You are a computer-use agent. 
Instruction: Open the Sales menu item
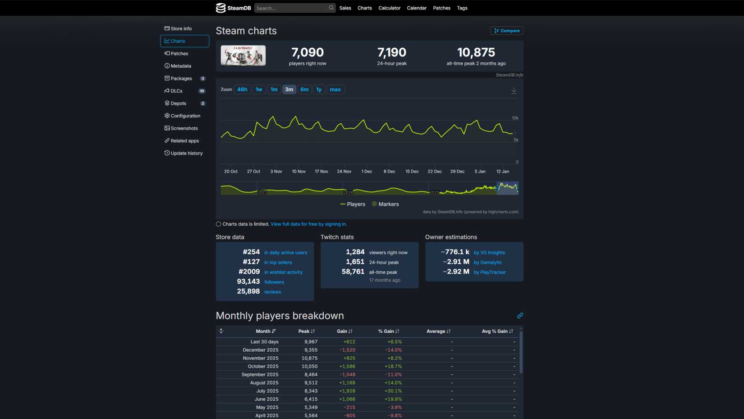[345, 8]
